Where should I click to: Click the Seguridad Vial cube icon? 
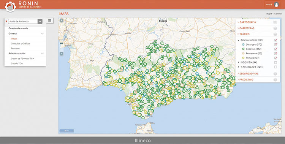click(275, 74)
